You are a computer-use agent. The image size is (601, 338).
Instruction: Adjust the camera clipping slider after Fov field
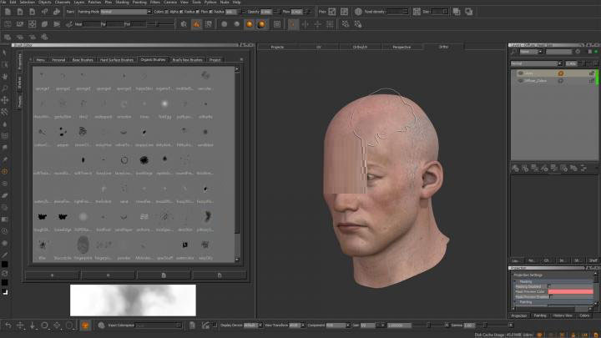pos(157,24)
